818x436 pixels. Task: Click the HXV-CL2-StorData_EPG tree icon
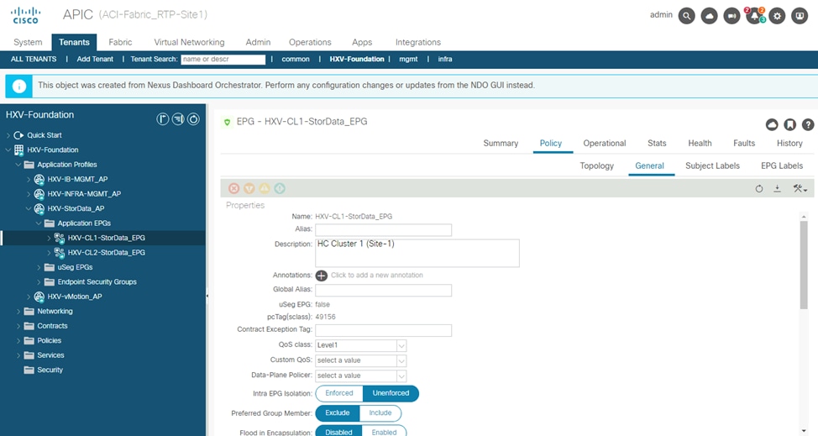pos(60,252)
